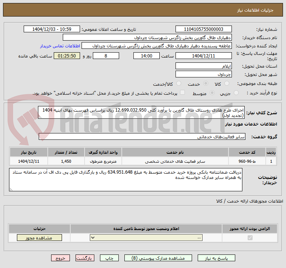Click the اطلاعات خدمات مورد نیاز heading
Screen dimensions: 286x268
[251, 124]
